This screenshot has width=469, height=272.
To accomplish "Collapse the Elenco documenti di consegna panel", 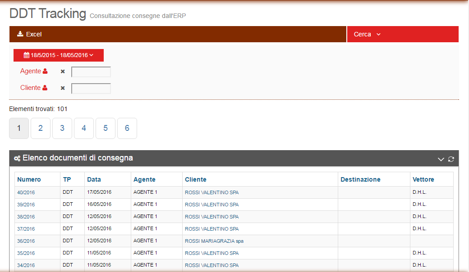I will pyautogui.click(x=441, y=159).
